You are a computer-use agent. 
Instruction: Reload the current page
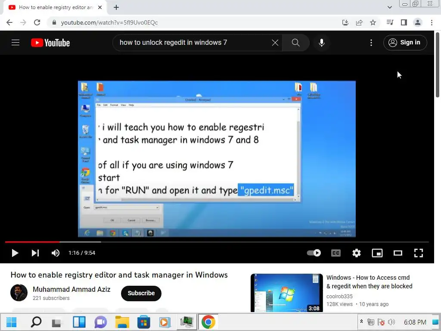[37, 22]
